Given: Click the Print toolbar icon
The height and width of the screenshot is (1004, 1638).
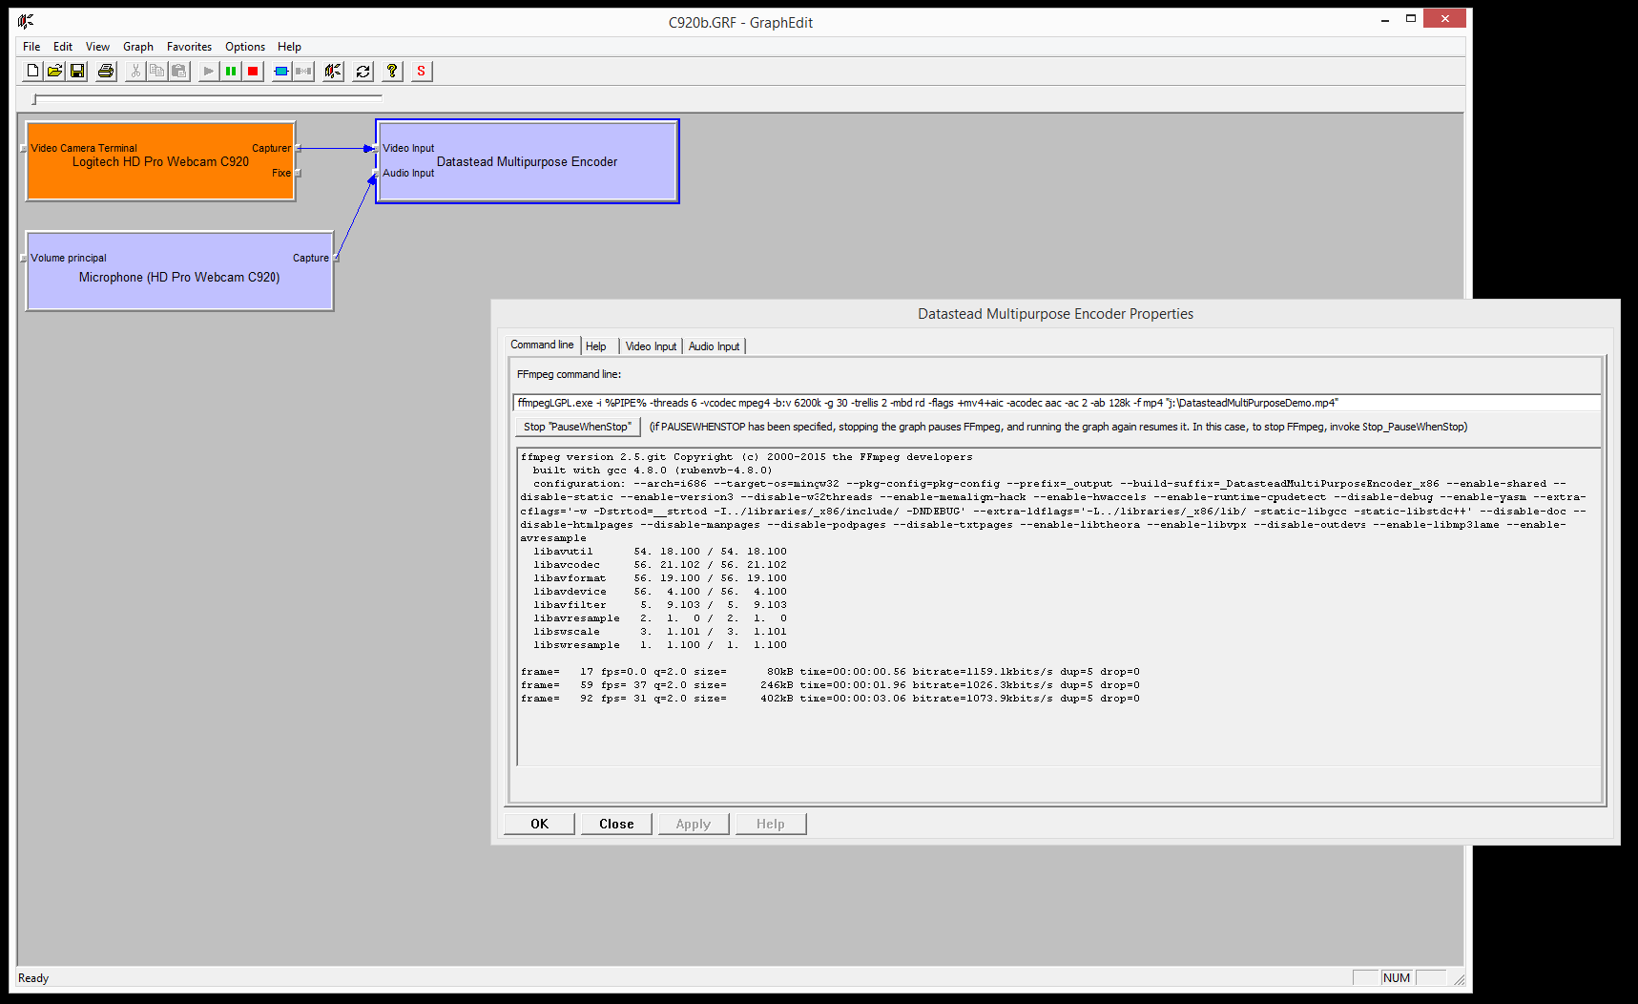Looking at the screenshot, I should [105, 71].
